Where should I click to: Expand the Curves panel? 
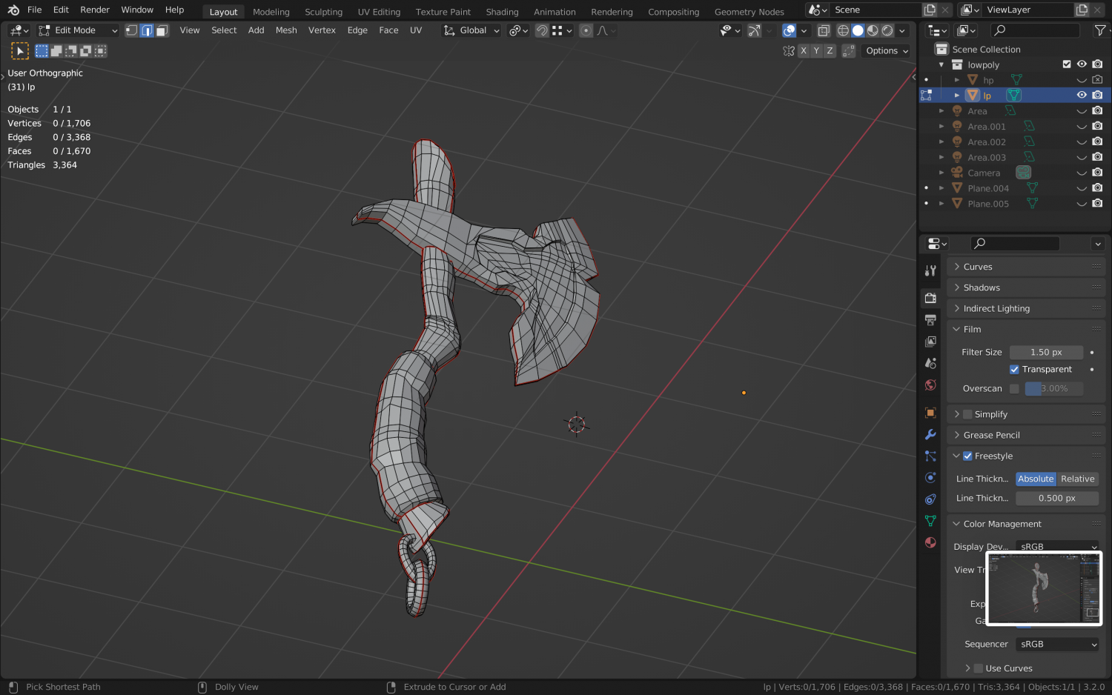click(x=1026, y=267)
